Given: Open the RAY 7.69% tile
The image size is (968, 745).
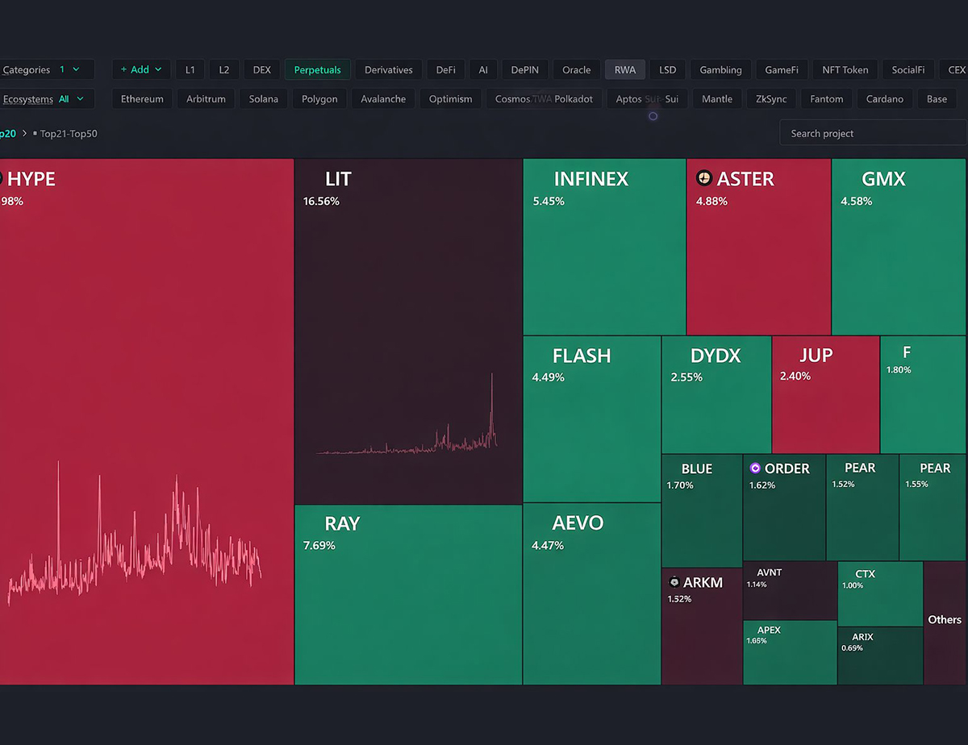Looking at the screenshot, I should [x=408, y=595].
